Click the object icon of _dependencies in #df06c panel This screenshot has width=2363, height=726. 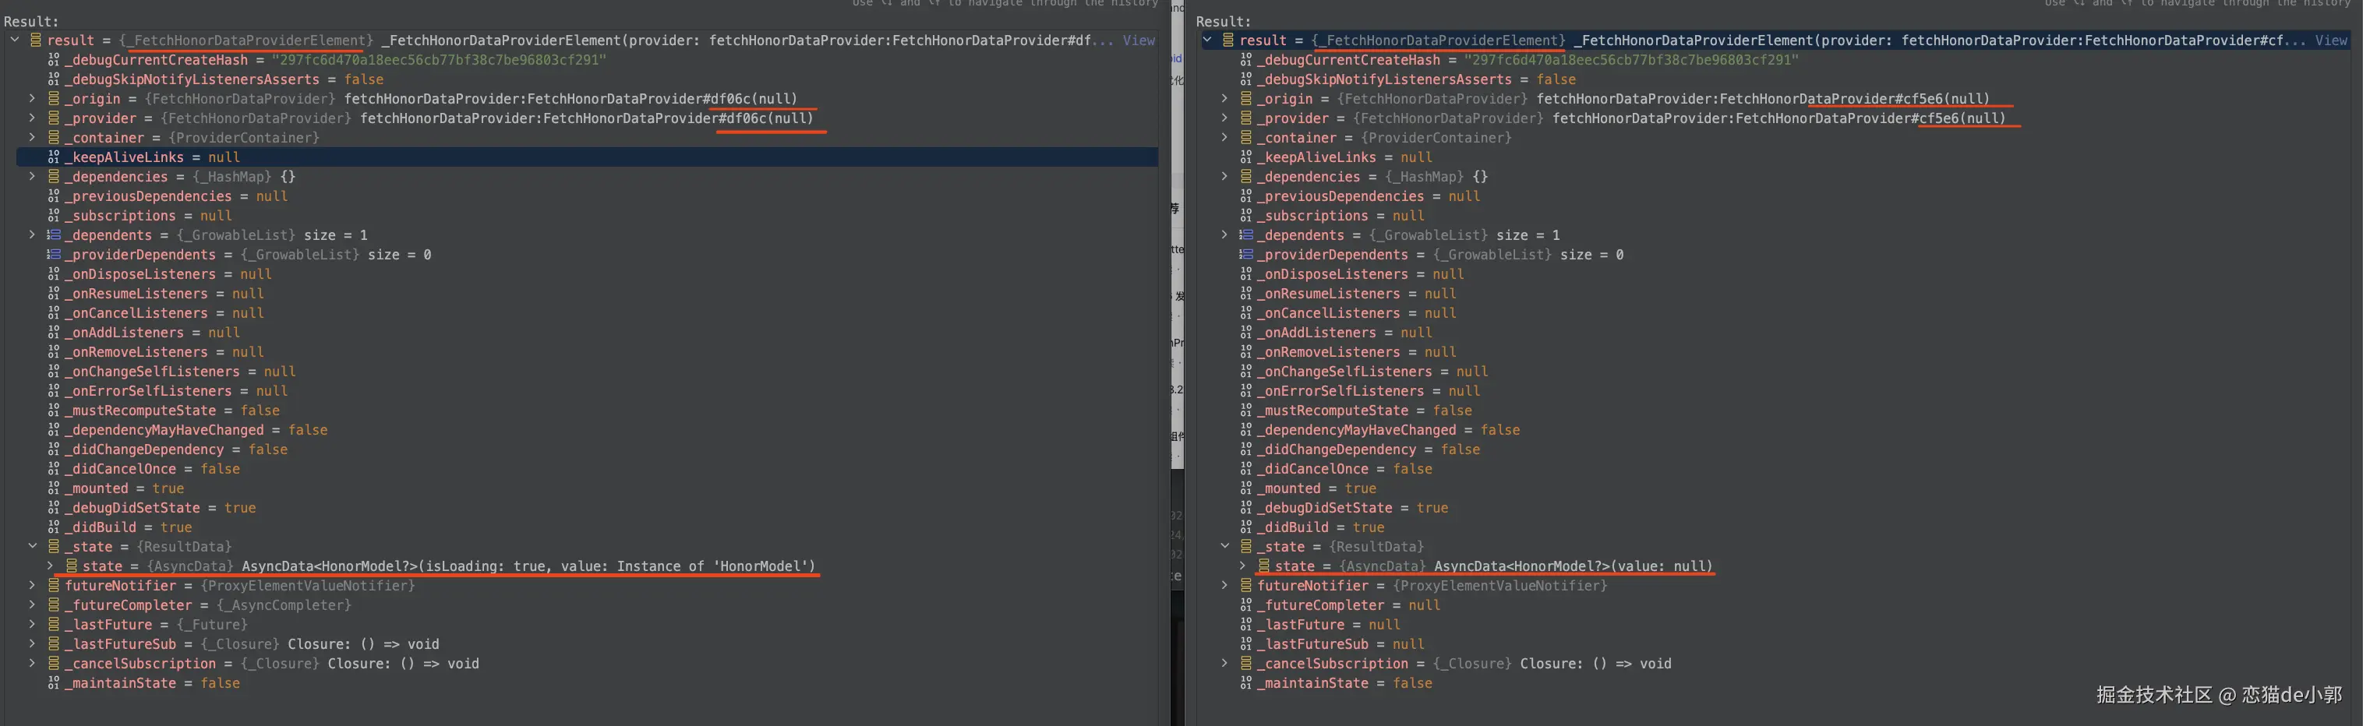(53, 177)
